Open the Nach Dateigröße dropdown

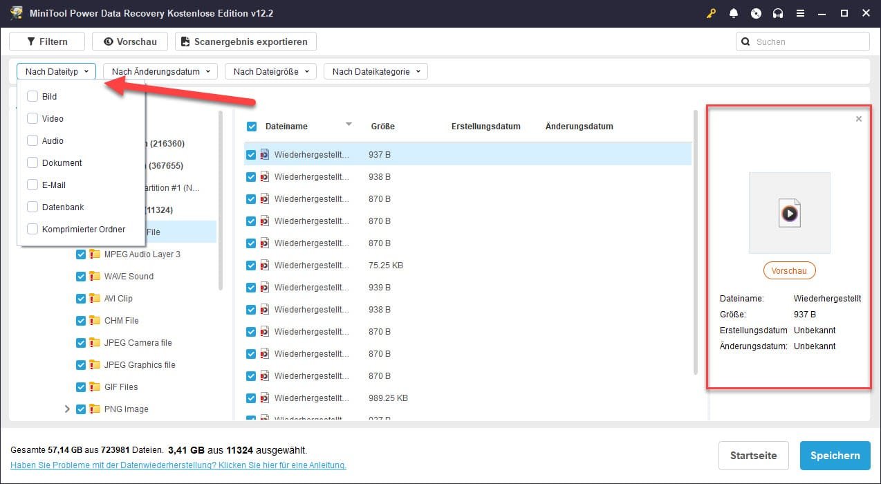[x=270, y=71]
